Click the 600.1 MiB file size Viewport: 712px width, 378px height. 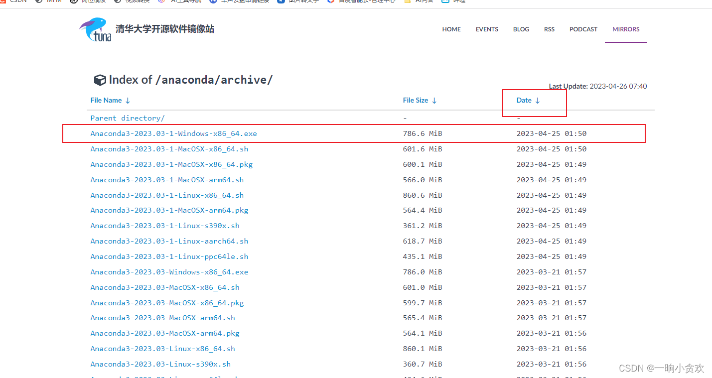423,164
